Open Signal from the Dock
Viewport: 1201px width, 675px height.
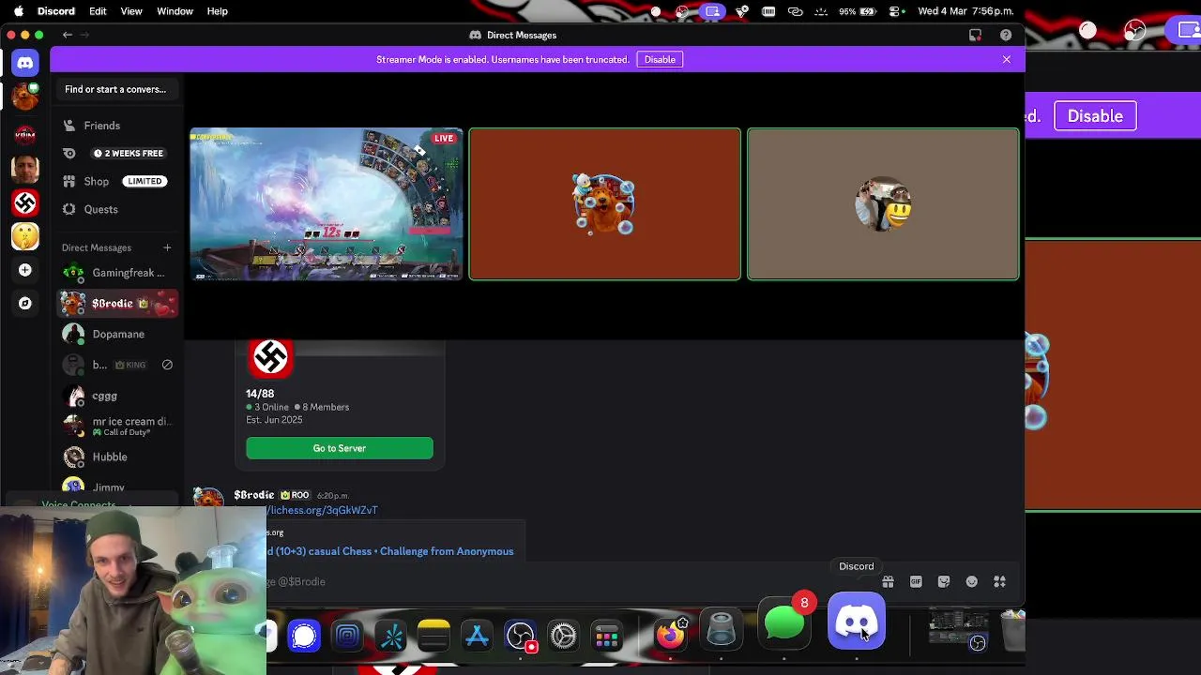(x=304, y=637)
